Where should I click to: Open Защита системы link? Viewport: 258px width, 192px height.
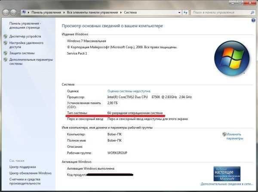point(22,53)
